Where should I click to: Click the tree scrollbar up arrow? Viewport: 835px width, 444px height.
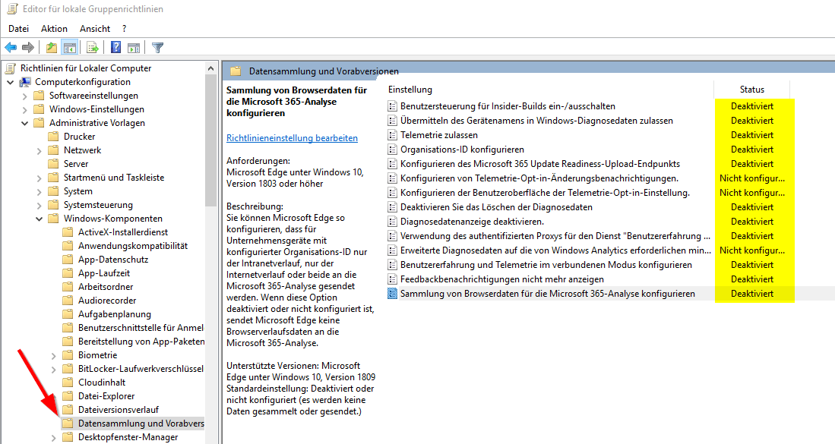click(x=211, y=68)
